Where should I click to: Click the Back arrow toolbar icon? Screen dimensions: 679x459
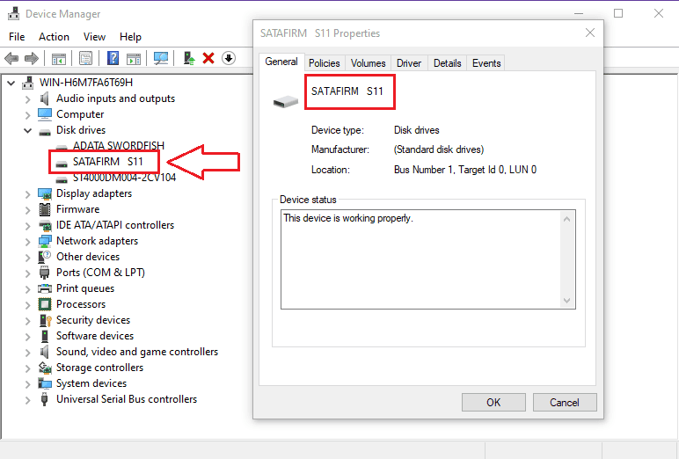(11, 58)
